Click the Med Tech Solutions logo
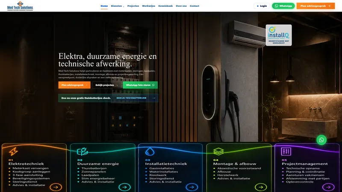 tap(20, 6)
